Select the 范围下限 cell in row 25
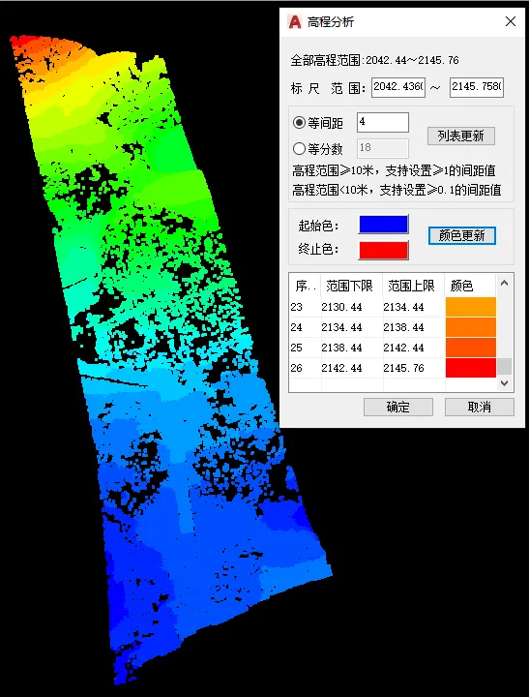The height and width of the screenshot is (697, 529). [x=352, y=348]
